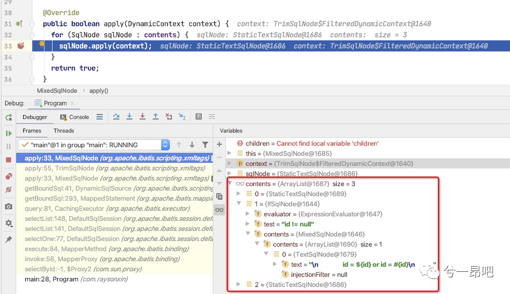Open View Breakpoints double red dots icon
This screenshot has width=510, height=294.
click(x=9, y=176)
